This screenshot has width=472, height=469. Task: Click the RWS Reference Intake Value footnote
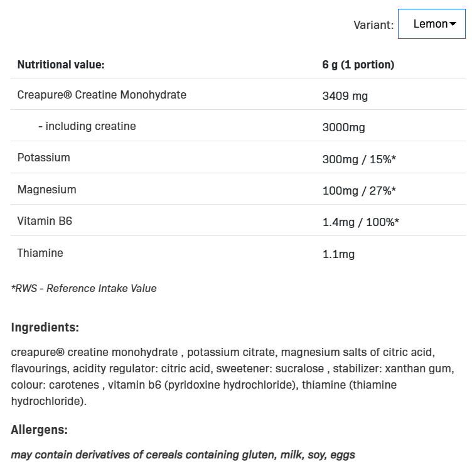click(83, 288)
